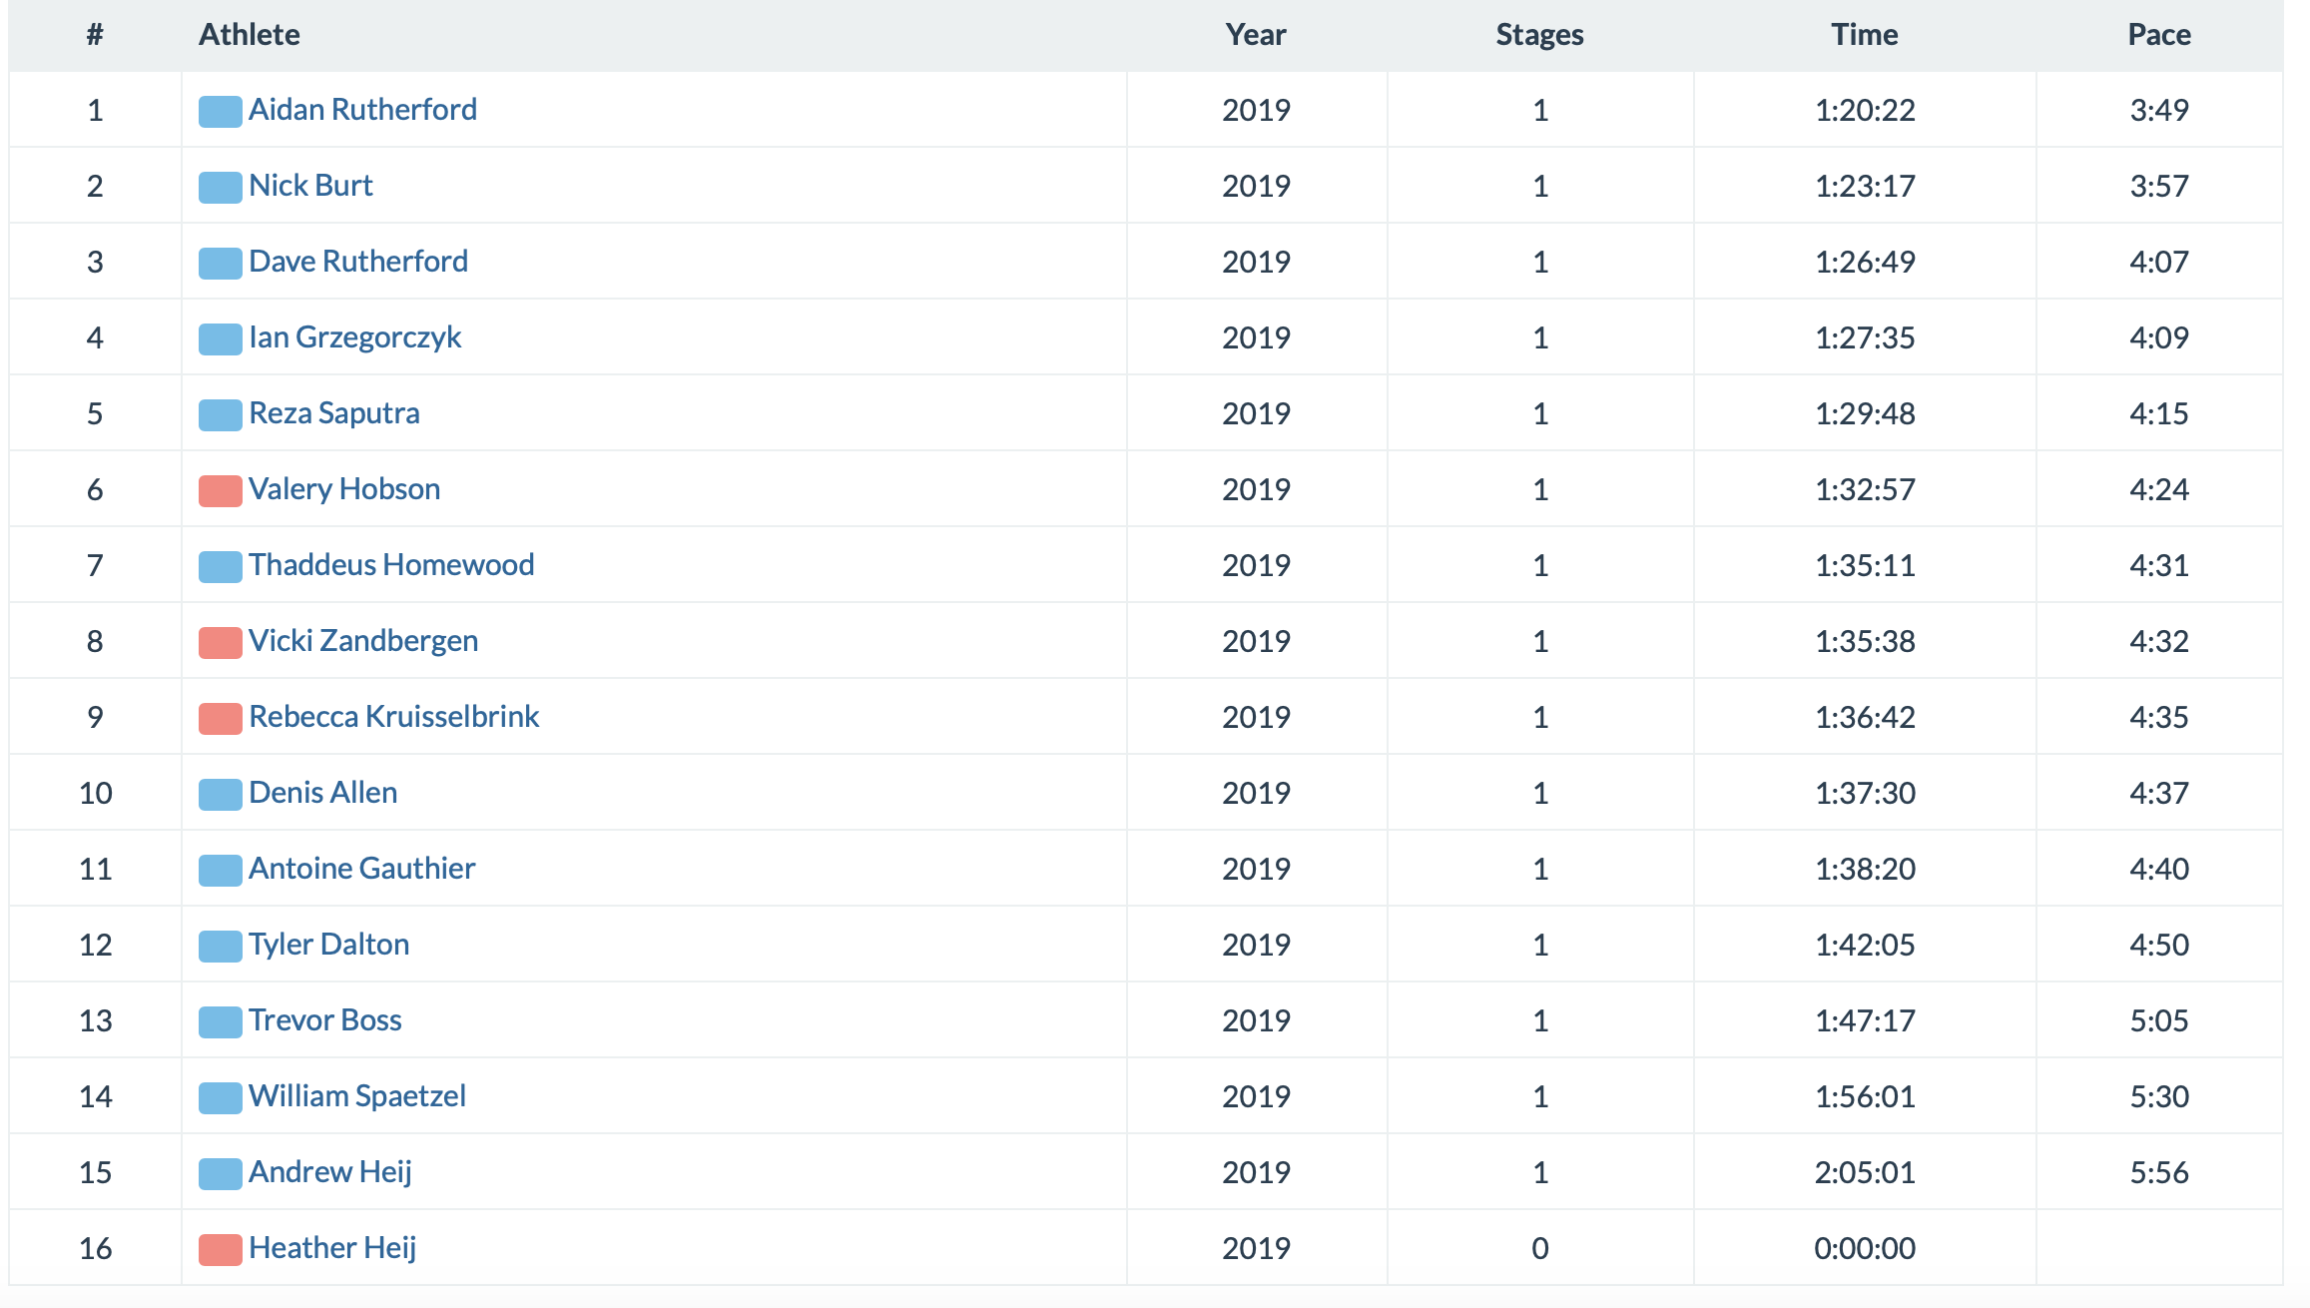
Task: Click the blue badge next to Tyler Dalton
Action: (220, 946)
